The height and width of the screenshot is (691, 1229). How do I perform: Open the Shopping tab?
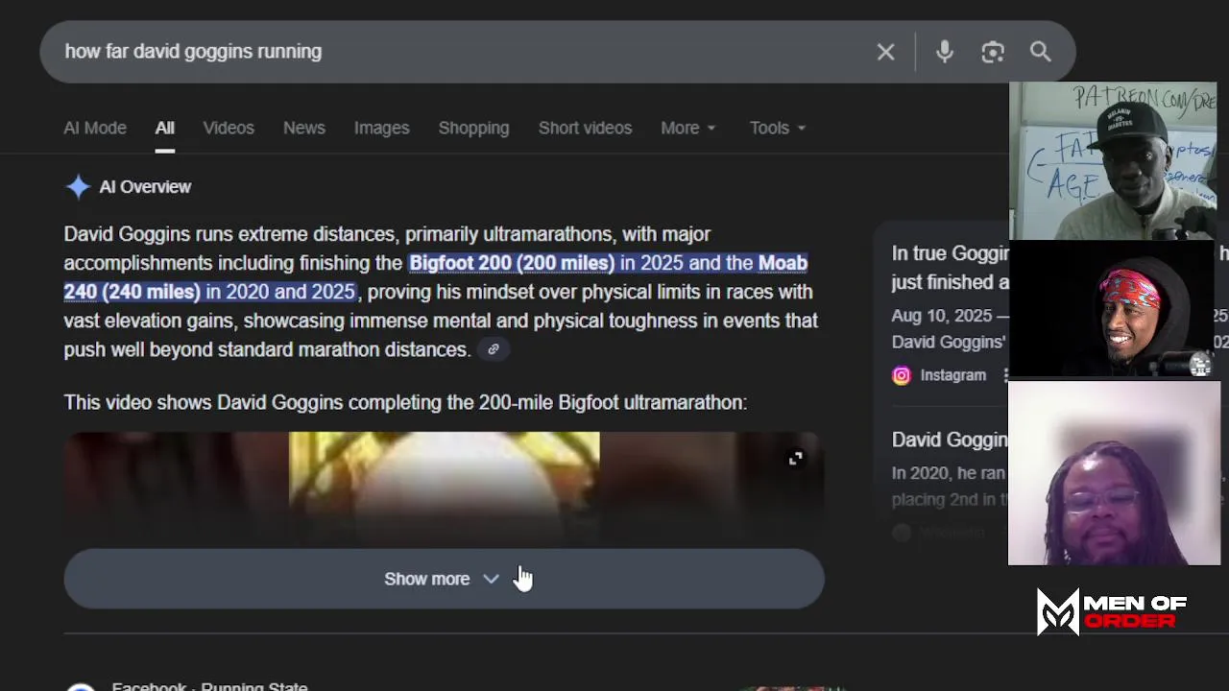coord(473,128)
